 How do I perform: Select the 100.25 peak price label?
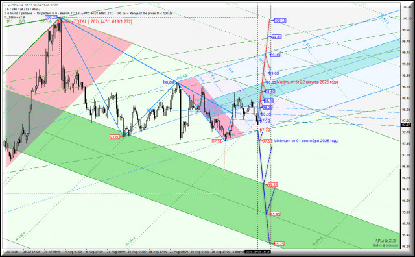tap(51, 18)
